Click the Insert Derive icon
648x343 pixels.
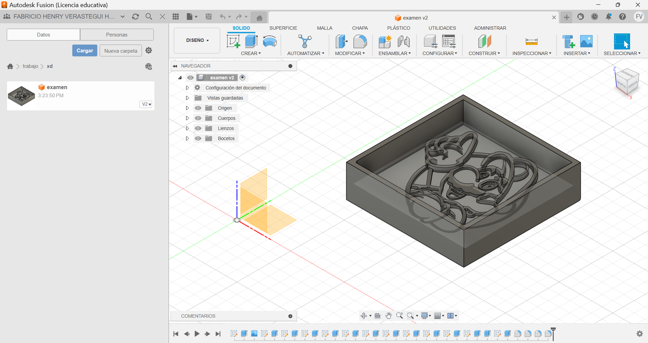coord(568,42)
